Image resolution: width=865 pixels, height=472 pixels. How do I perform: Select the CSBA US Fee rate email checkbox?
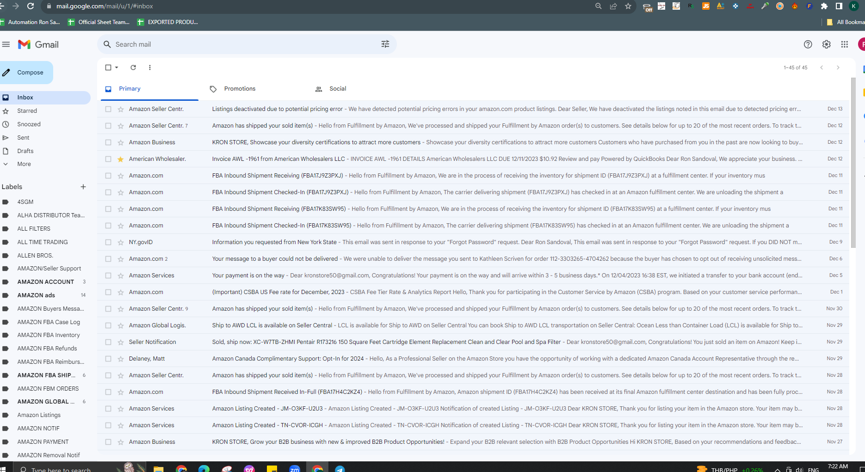108,292
